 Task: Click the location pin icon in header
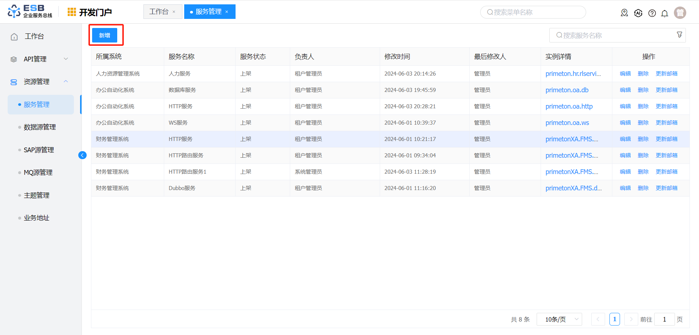pyautogui.click(x=624, y=13)
